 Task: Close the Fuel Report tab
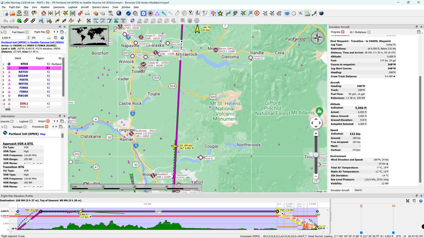tap(27, 32)
